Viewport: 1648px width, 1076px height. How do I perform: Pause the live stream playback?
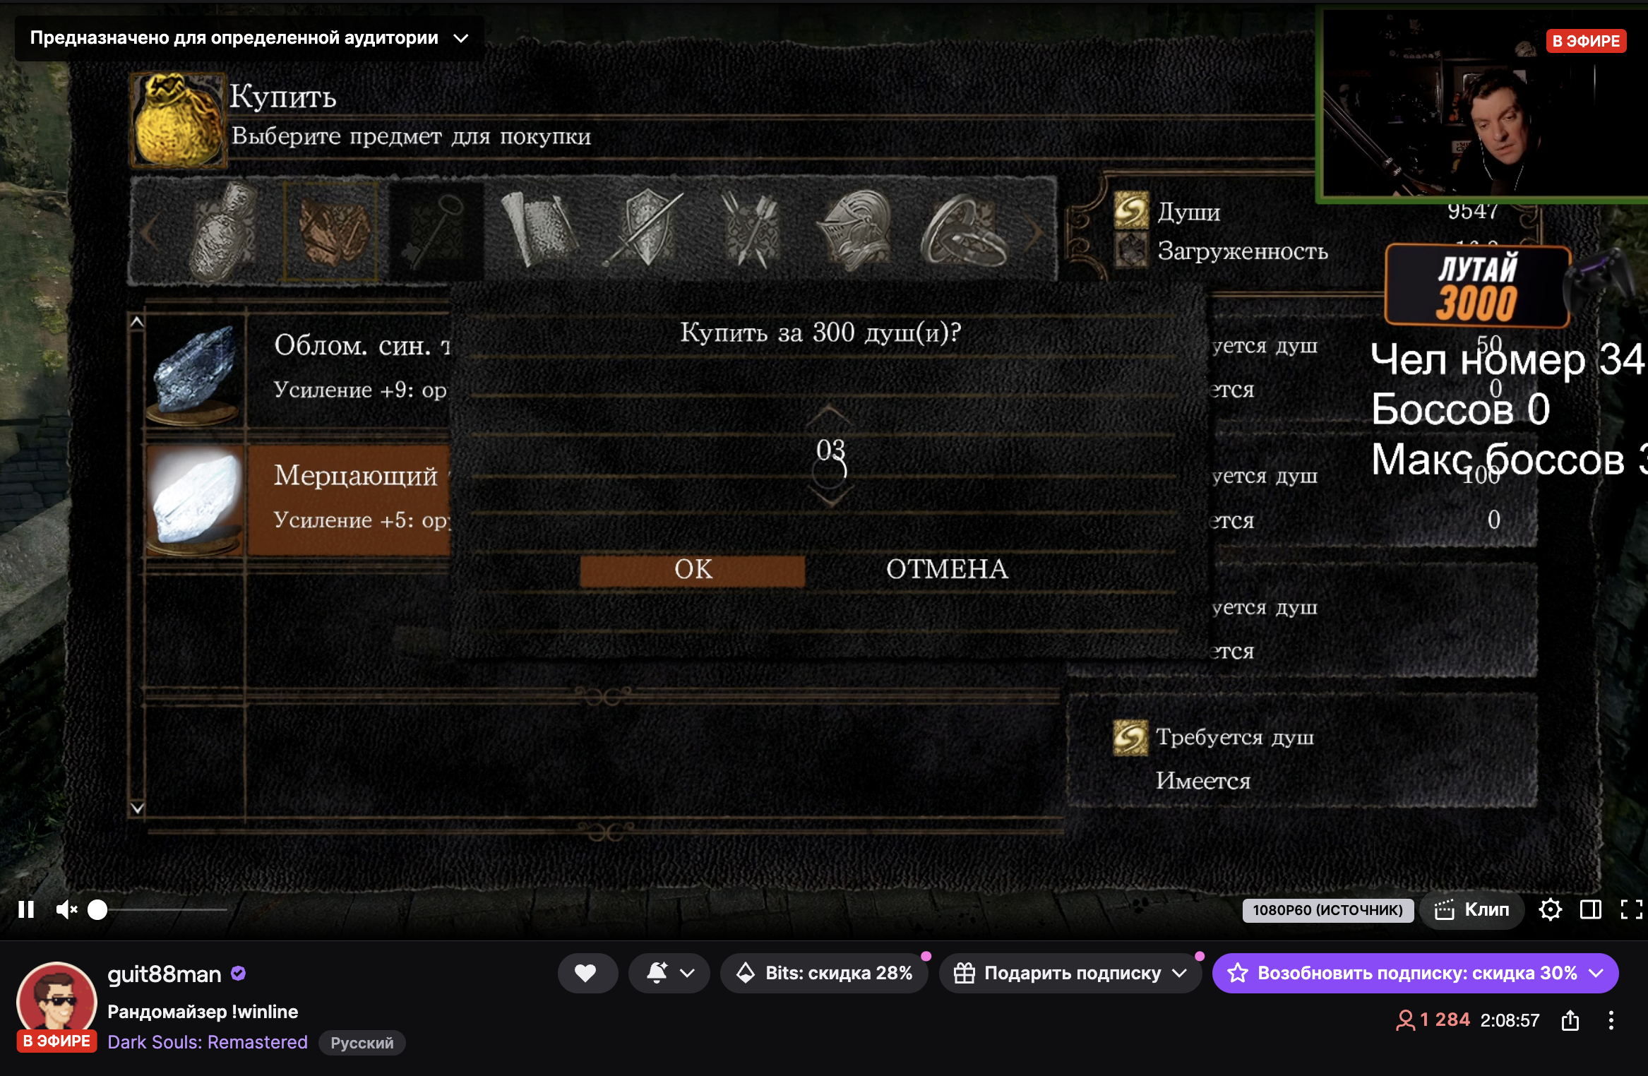pyautogui.click(x=26, y=909)
